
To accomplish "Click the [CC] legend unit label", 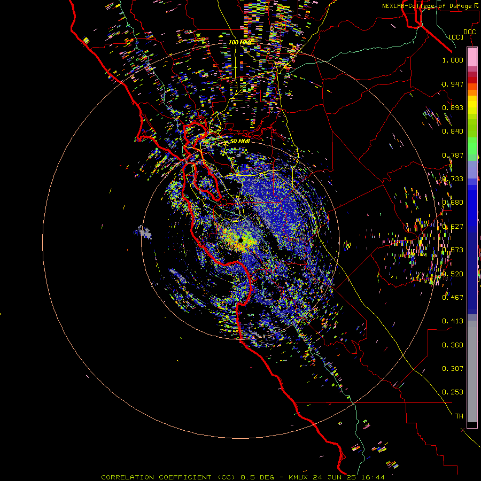I will tap(456, 37).
